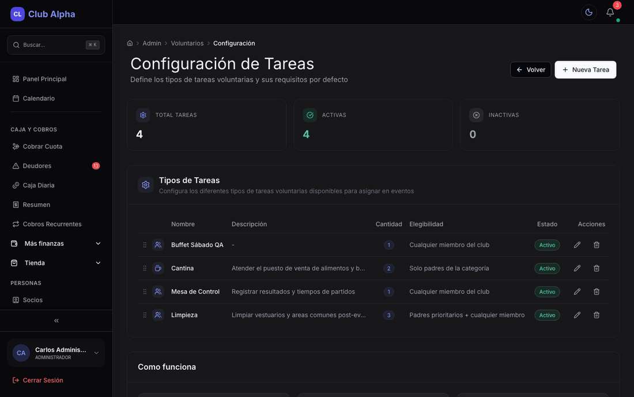Toggle dark mode moon icon
This screenshot has height=397, width=634.
tap(588, 13)
